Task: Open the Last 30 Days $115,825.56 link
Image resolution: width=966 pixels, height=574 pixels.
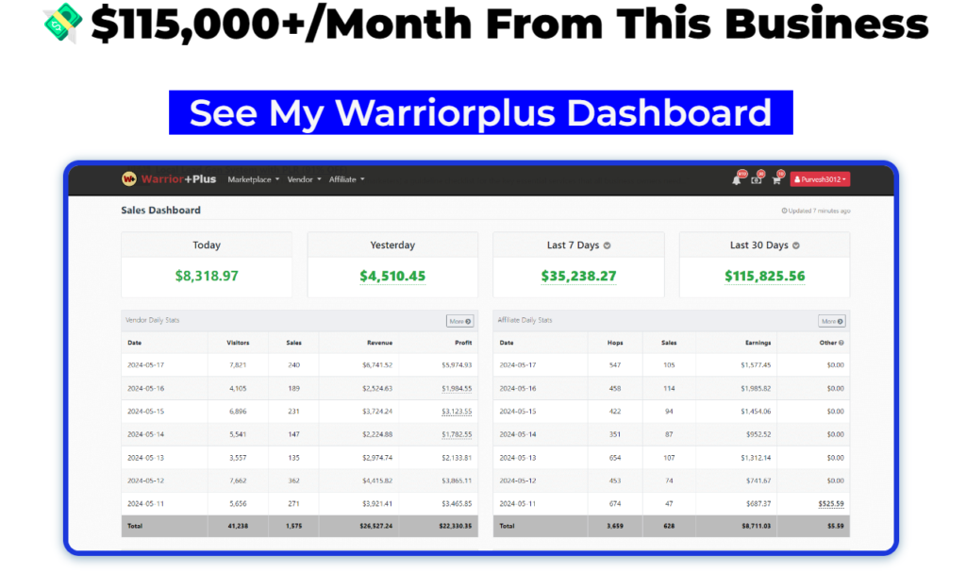Action: (764, 277)
